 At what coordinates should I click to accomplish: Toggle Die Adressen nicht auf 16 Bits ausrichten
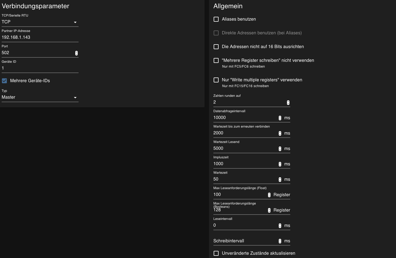216,47
